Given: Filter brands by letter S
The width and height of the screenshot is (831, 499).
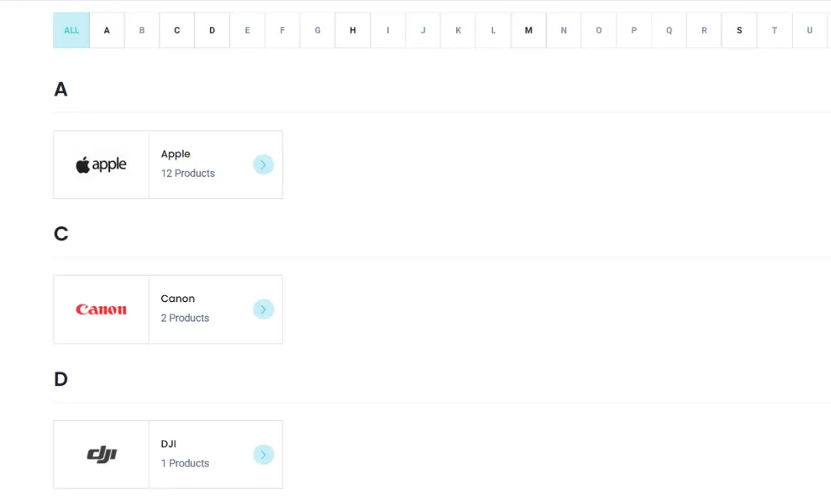Looking at the screenshot, I should 739,31.
